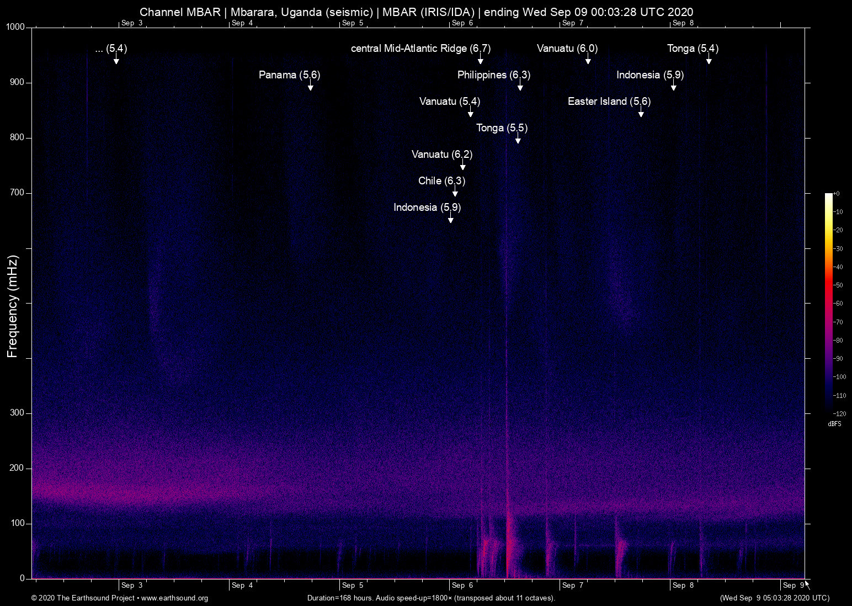Click the www.earthsound.org link
This screenshot has width=852, height=606.
pos(175,598)
